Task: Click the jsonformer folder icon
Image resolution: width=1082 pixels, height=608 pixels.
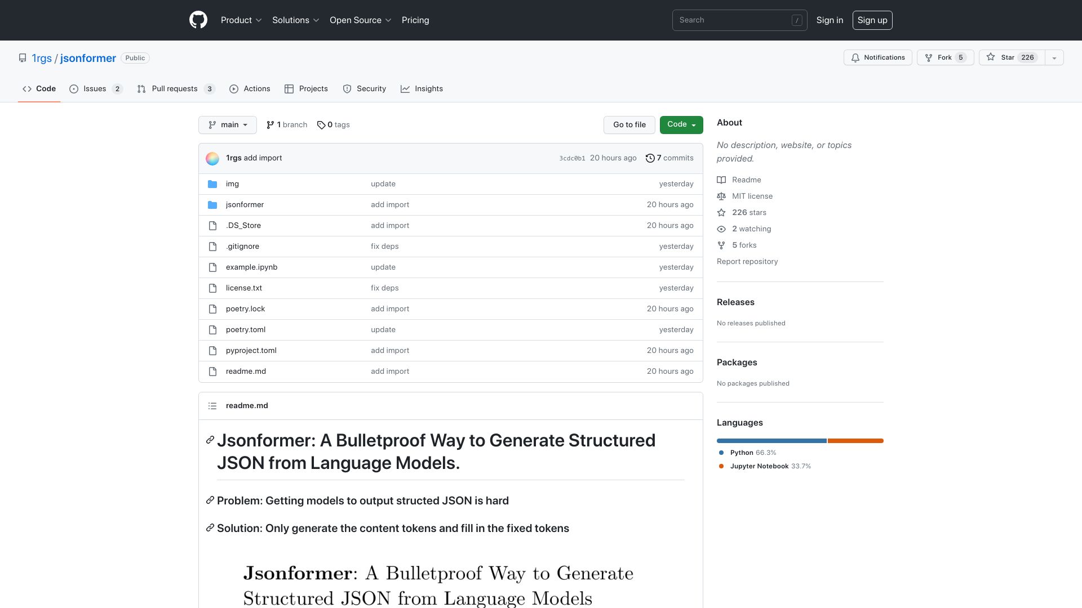Action: (x=212, y=205)
